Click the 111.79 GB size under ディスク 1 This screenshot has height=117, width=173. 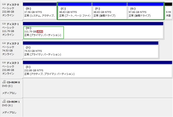click(8, 31)
